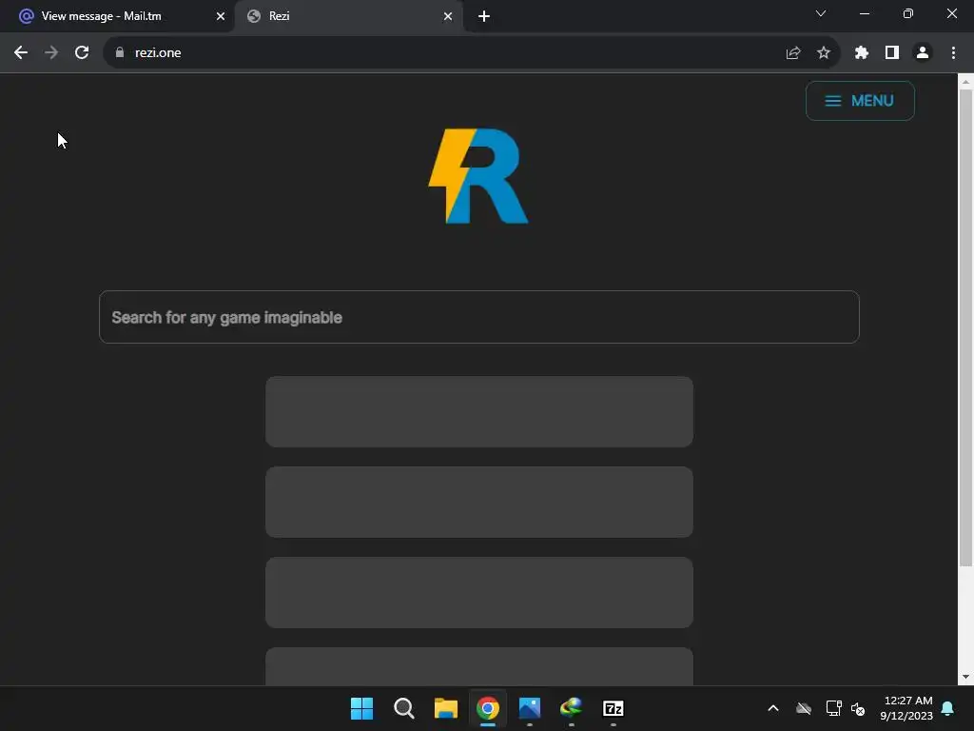Click the Rezi lightning R logo
The height and width of the screenshot is (731, 974).
[x=478, y=176]
